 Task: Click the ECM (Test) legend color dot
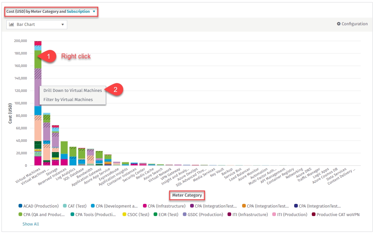(156, 215)
